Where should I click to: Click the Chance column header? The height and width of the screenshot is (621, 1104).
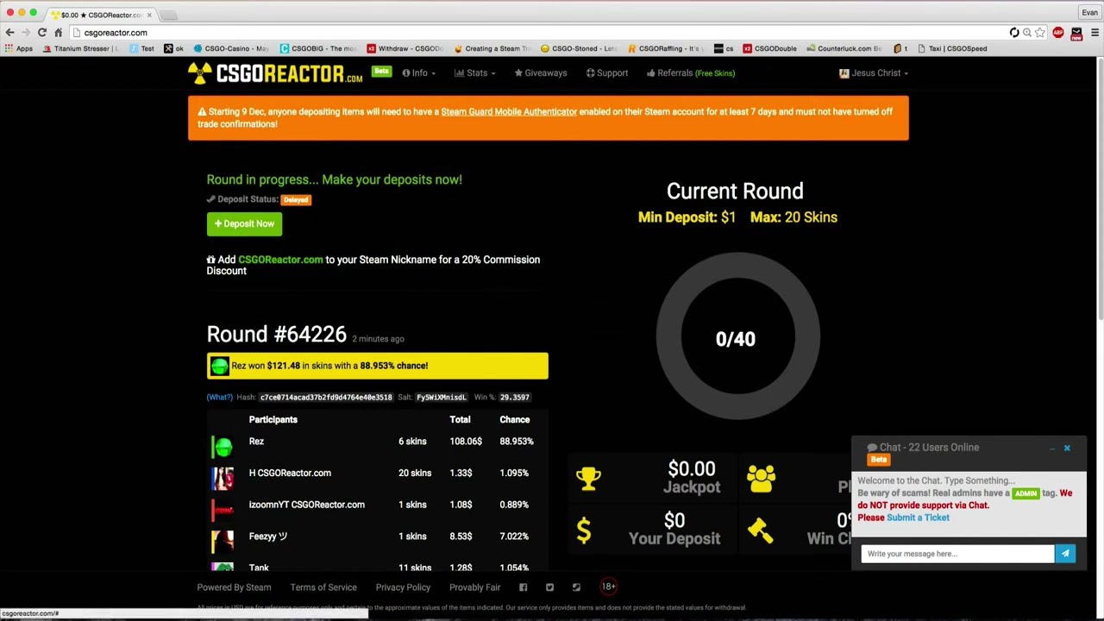514,420
